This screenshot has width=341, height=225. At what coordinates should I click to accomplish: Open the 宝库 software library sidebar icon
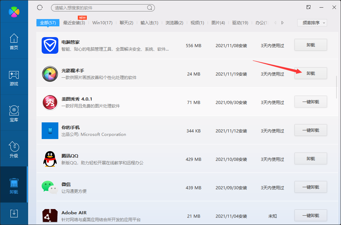click(x=14, y=113)
